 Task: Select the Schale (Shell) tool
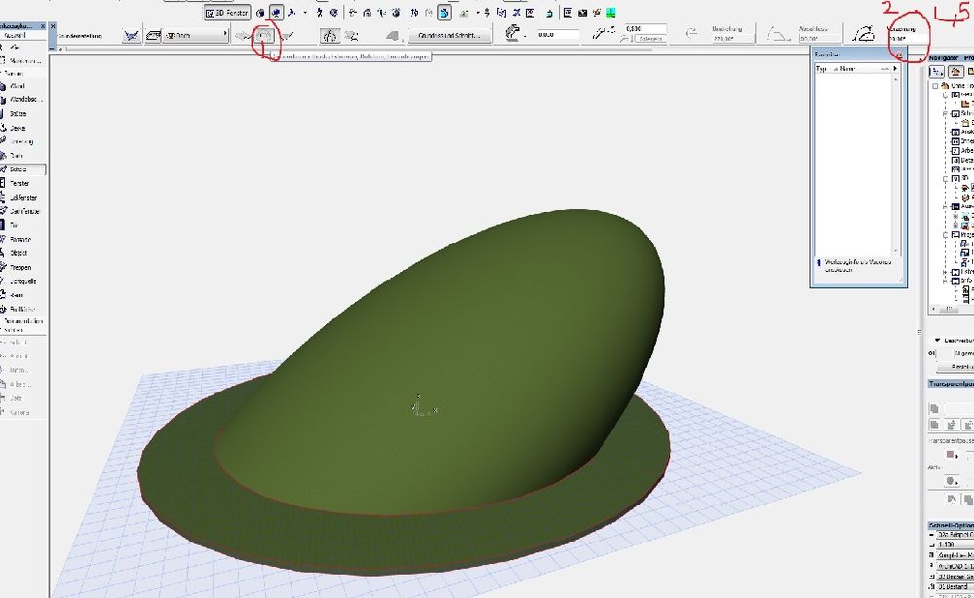tap(18, 168)
